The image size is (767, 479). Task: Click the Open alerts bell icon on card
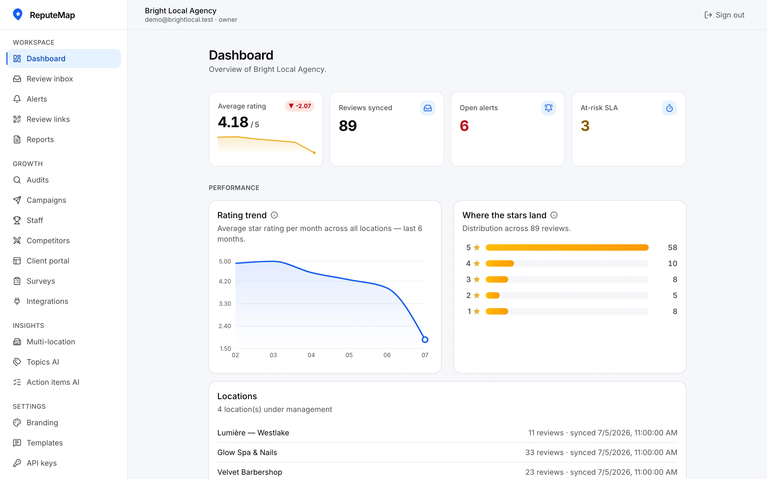pos(548,108)
